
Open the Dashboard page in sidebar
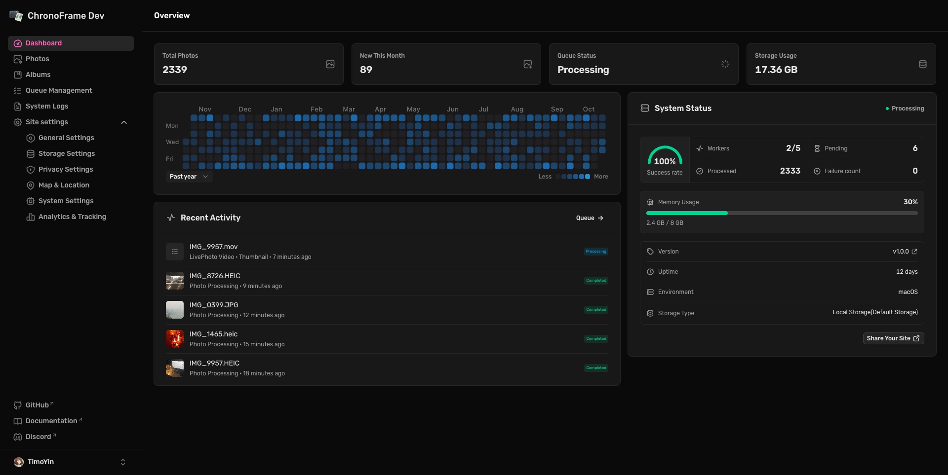coord(71,43)
